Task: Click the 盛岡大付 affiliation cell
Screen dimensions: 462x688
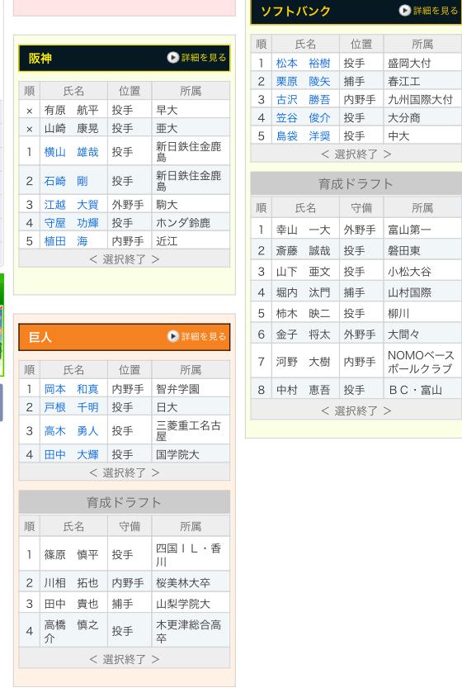Action: point(422,63)
